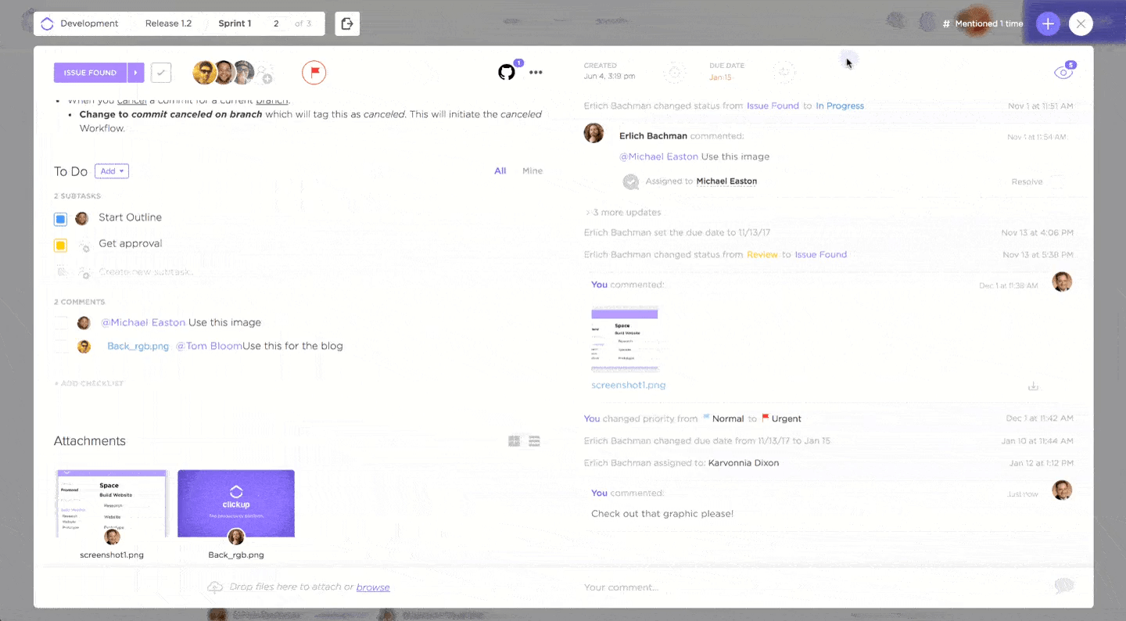Click @Michael Easton mention in Erlich's comment
This screenshot has width=1126, height=621.
coord(658,156)
